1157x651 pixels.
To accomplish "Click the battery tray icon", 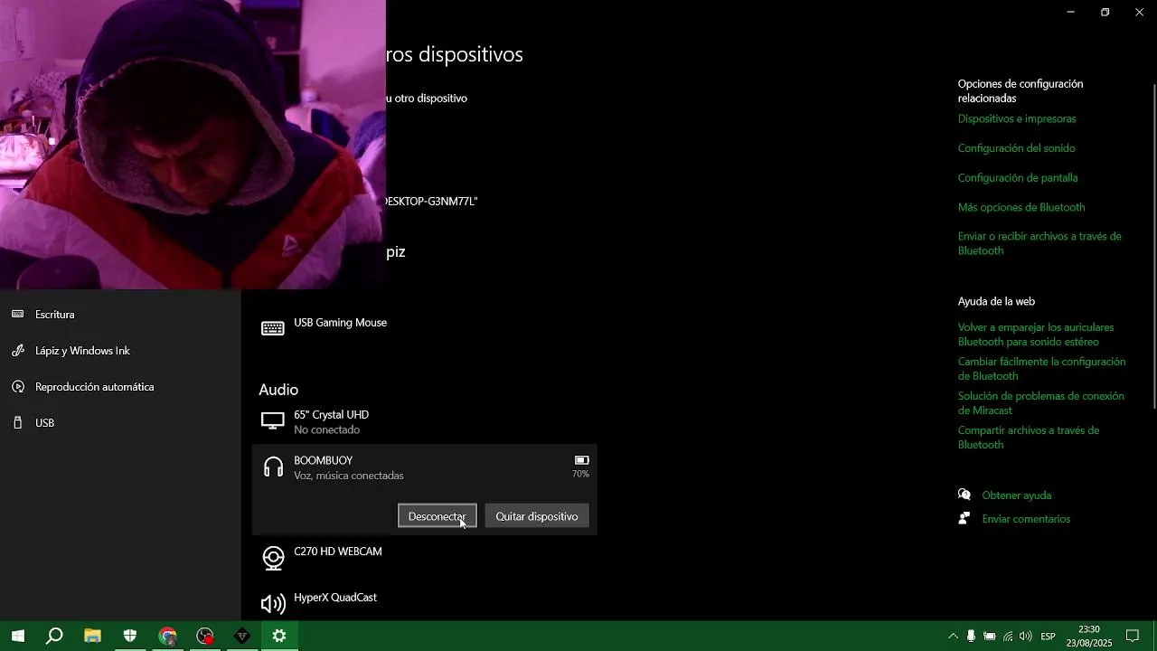I will click(x=990, y=637).
